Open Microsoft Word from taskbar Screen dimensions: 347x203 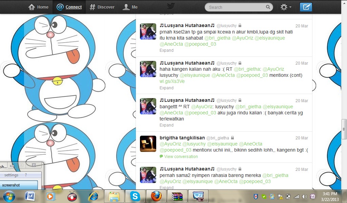(30, 196)
